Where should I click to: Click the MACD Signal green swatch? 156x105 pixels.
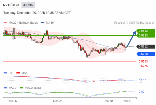[21, 88]
